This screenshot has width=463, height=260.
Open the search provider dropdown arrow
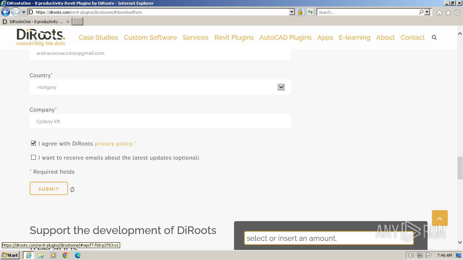[x=427, y=12]
